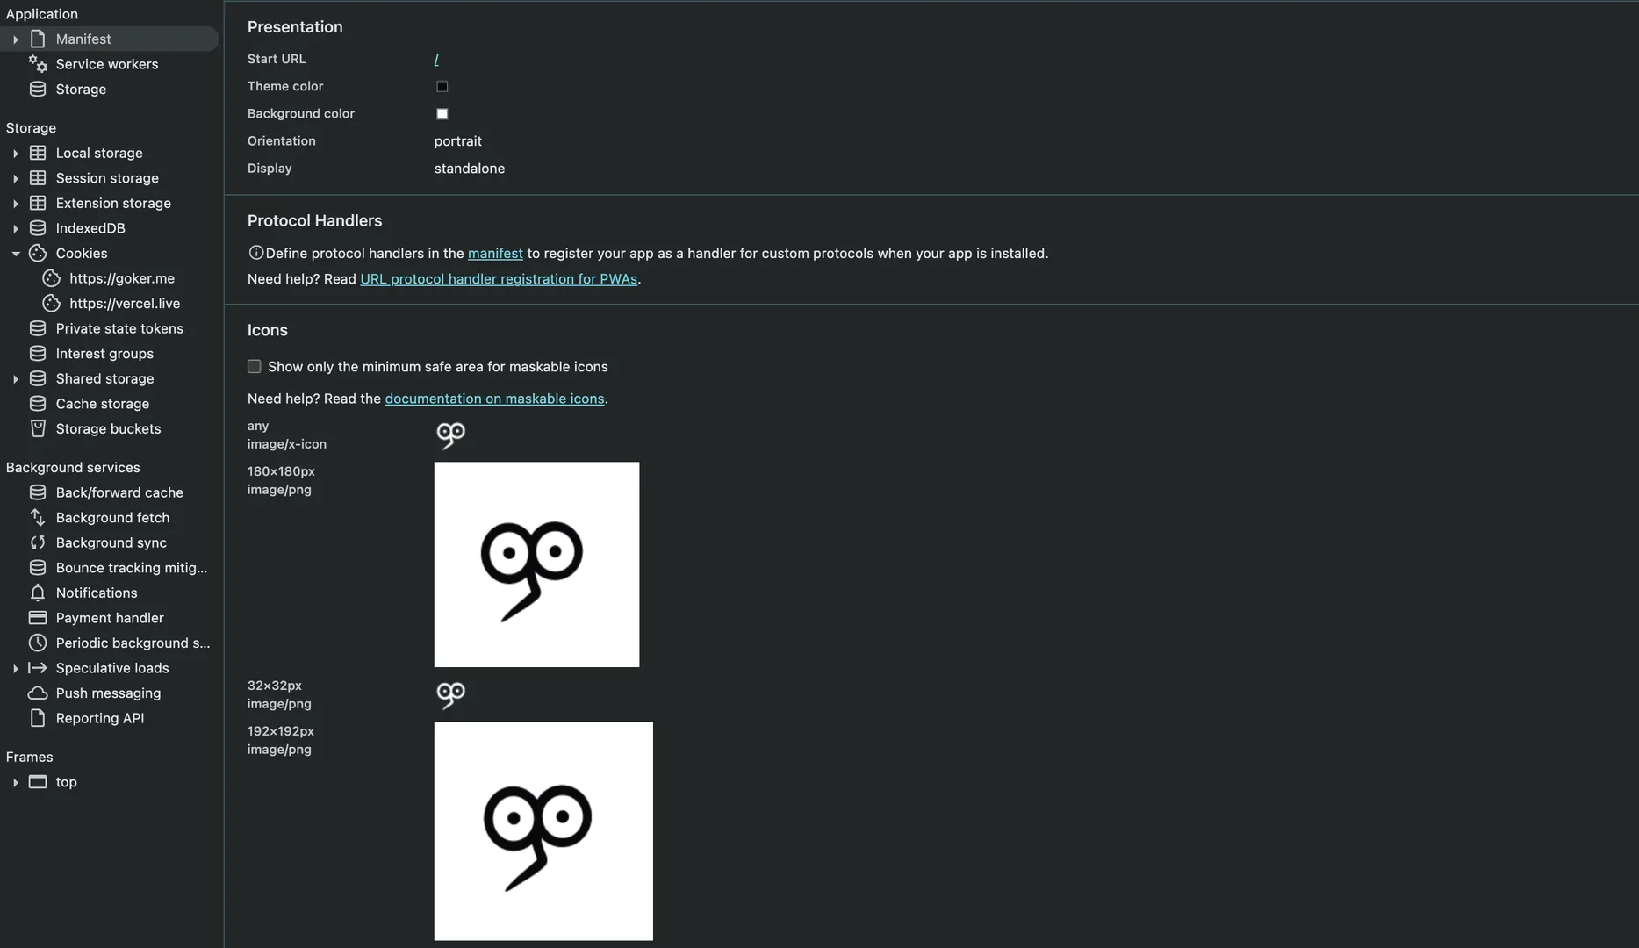The width and height of the screenshot is (1639, 948).
Task: Open IndexedDB from sidebar icon
Action: (37, 227)
